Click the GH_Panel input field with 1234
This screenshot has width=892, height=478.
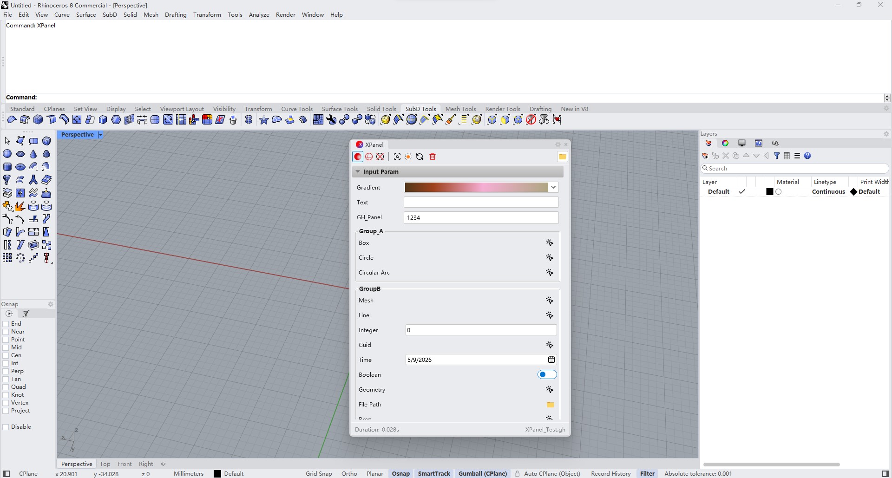[481, 217]
